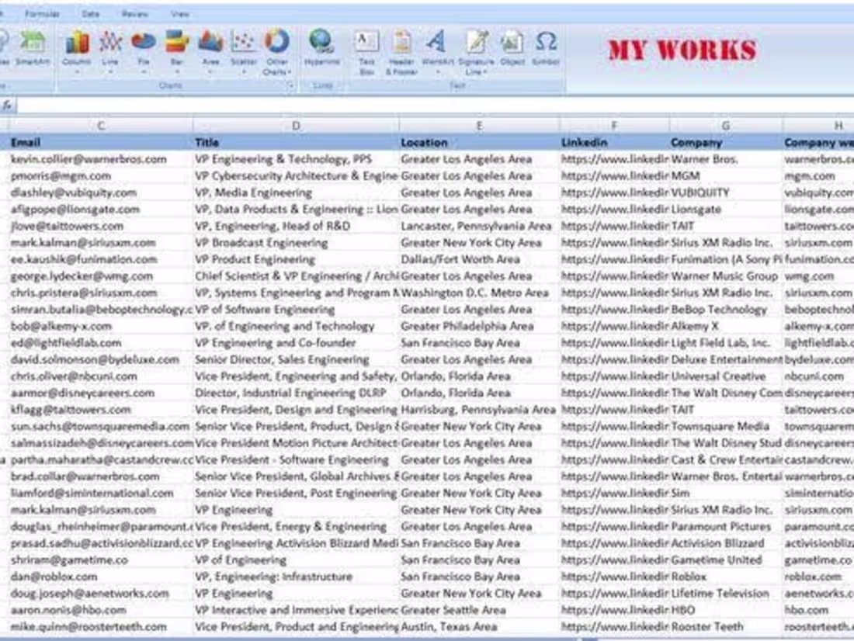Select cell dan@roblox.com
The width and height of the screenshot is (854, 641).
click(101, 577)
